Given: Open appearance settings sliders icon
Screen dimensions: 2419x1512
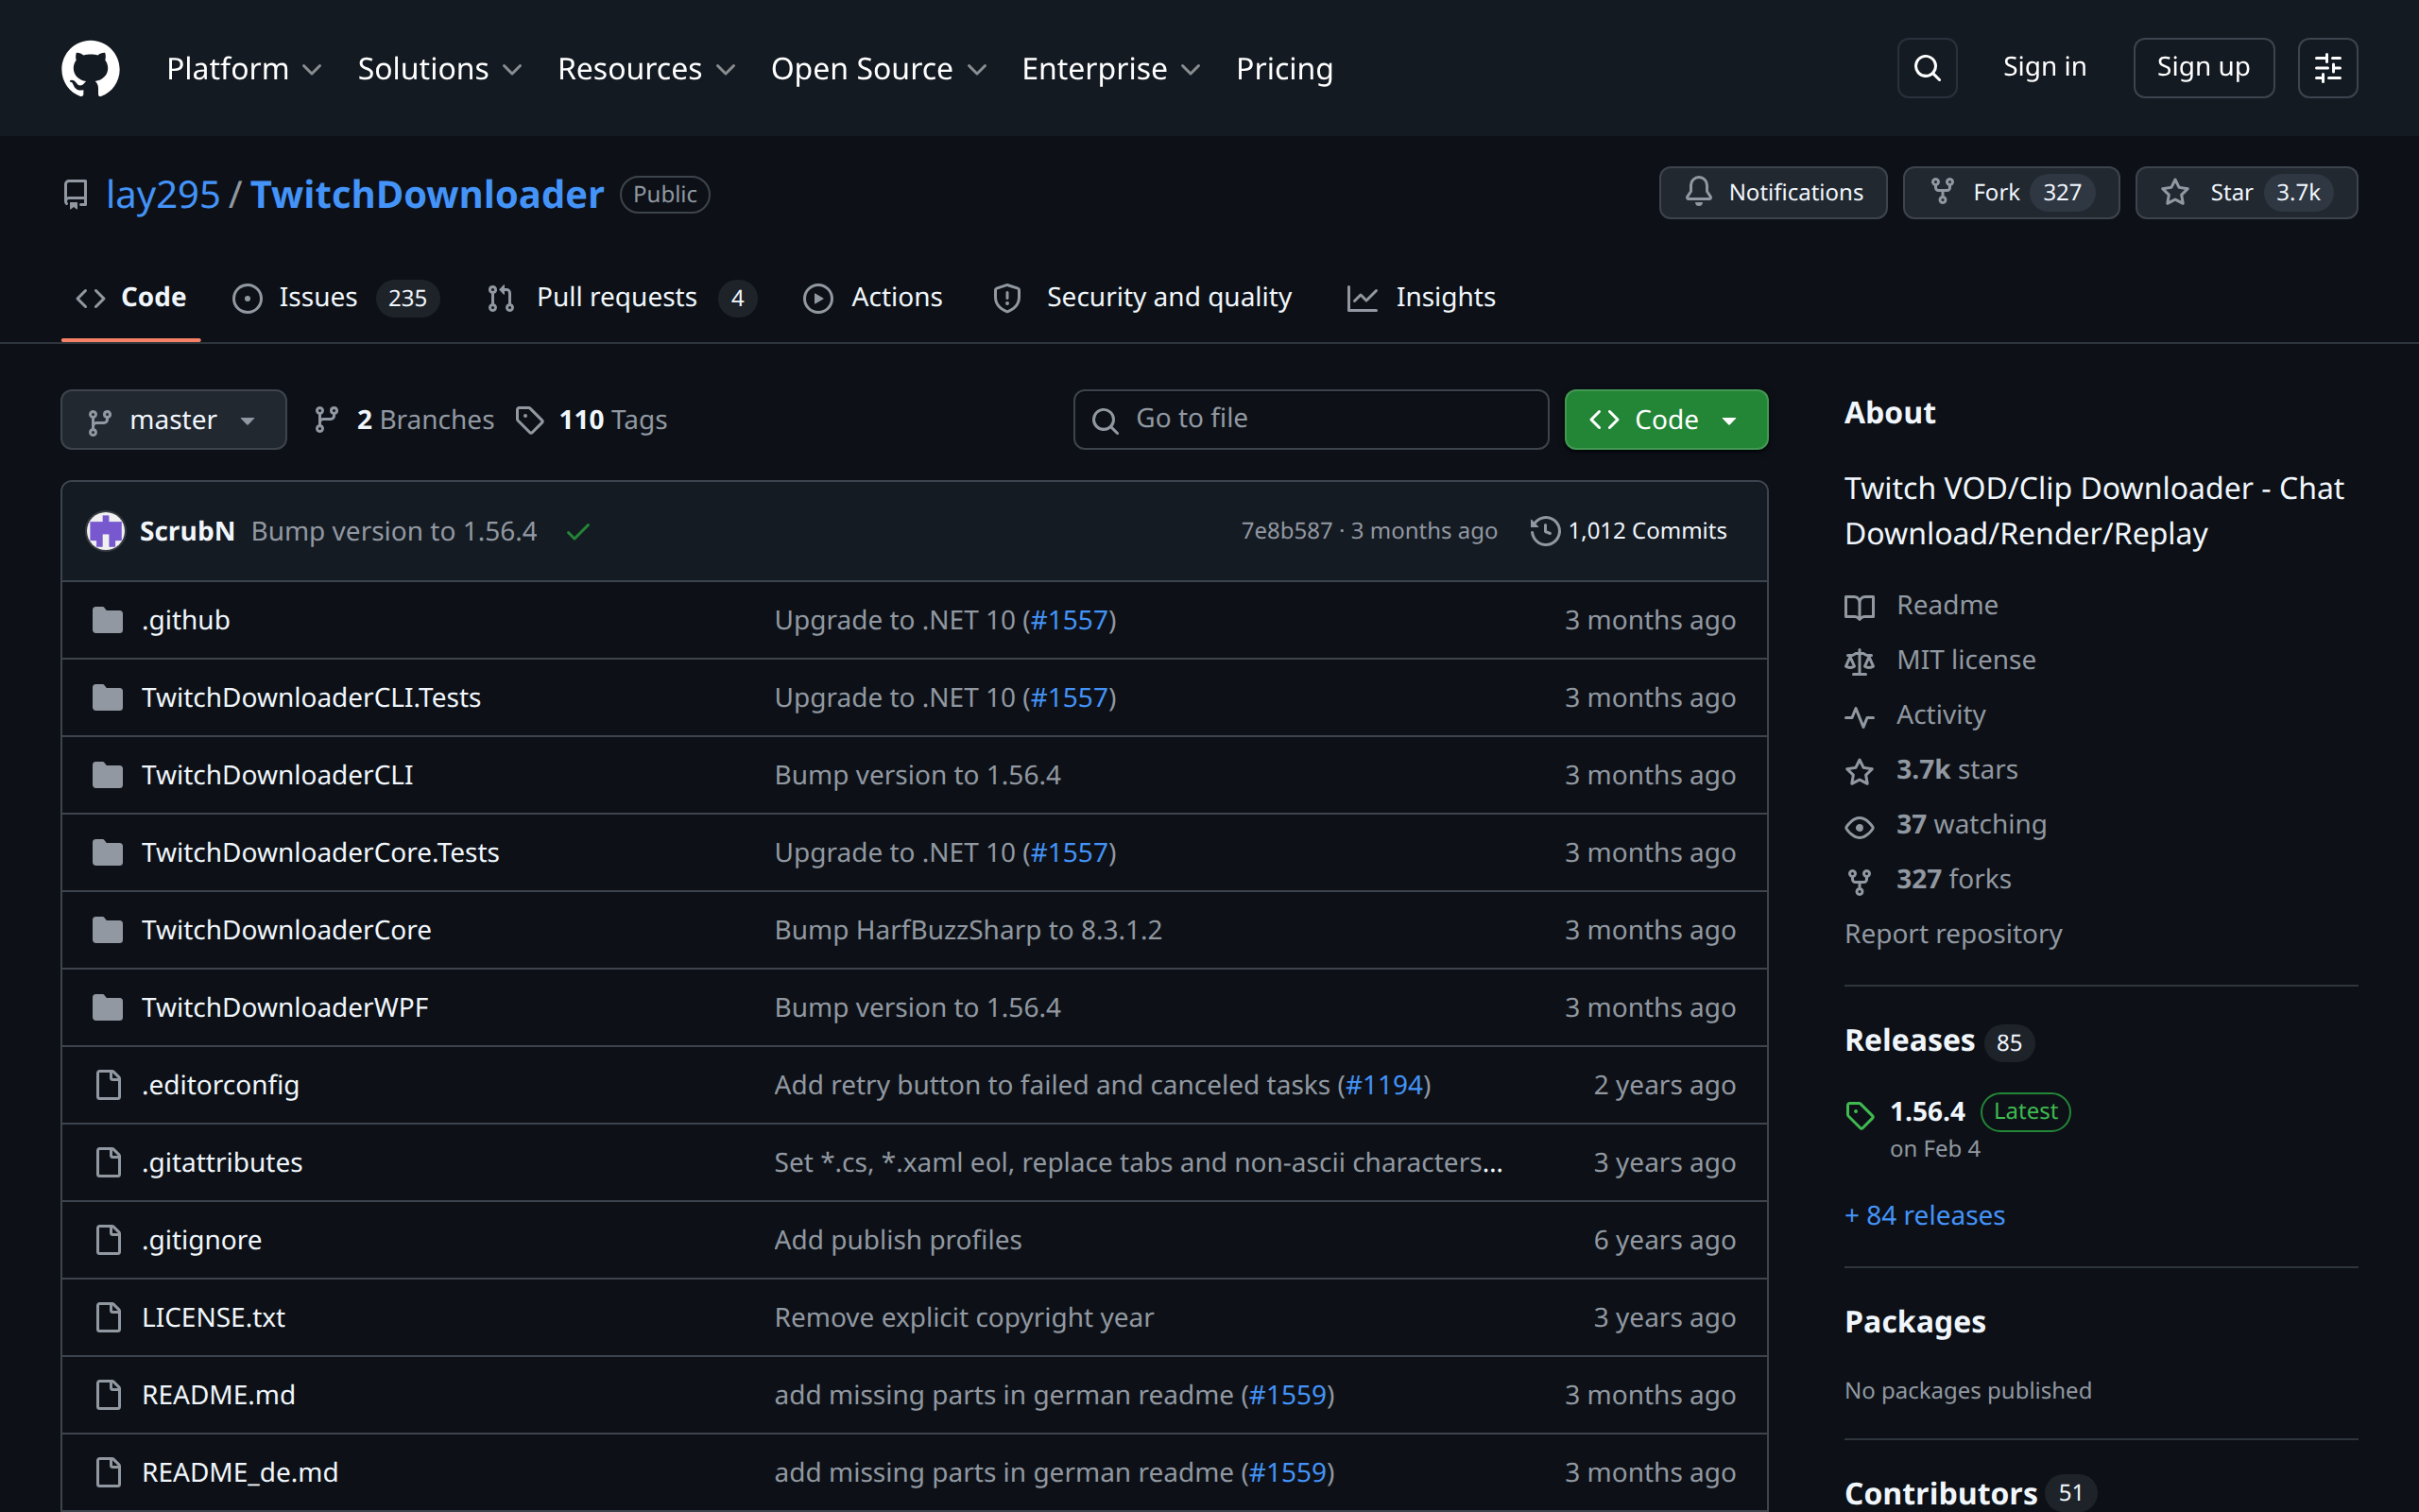Looking at the screenshot, I should [x=2327, y=68].
